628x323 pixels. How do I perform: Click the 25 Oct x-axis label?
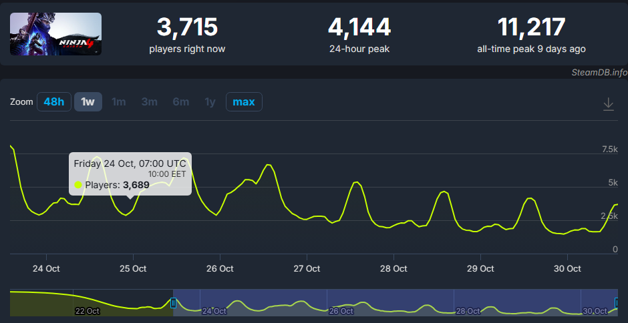[133, 268]
